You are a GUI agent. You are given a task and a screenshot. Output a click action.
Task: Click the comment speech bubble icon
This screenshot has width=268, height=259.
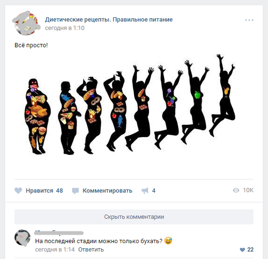pos(75,191)
